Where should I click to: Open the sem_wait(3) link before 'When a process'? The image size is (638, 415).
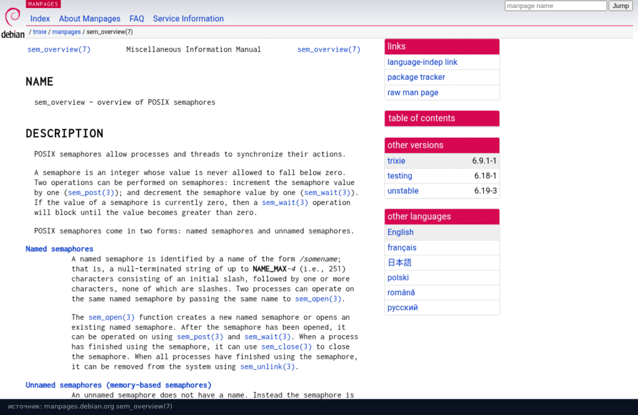click(267, 337)
